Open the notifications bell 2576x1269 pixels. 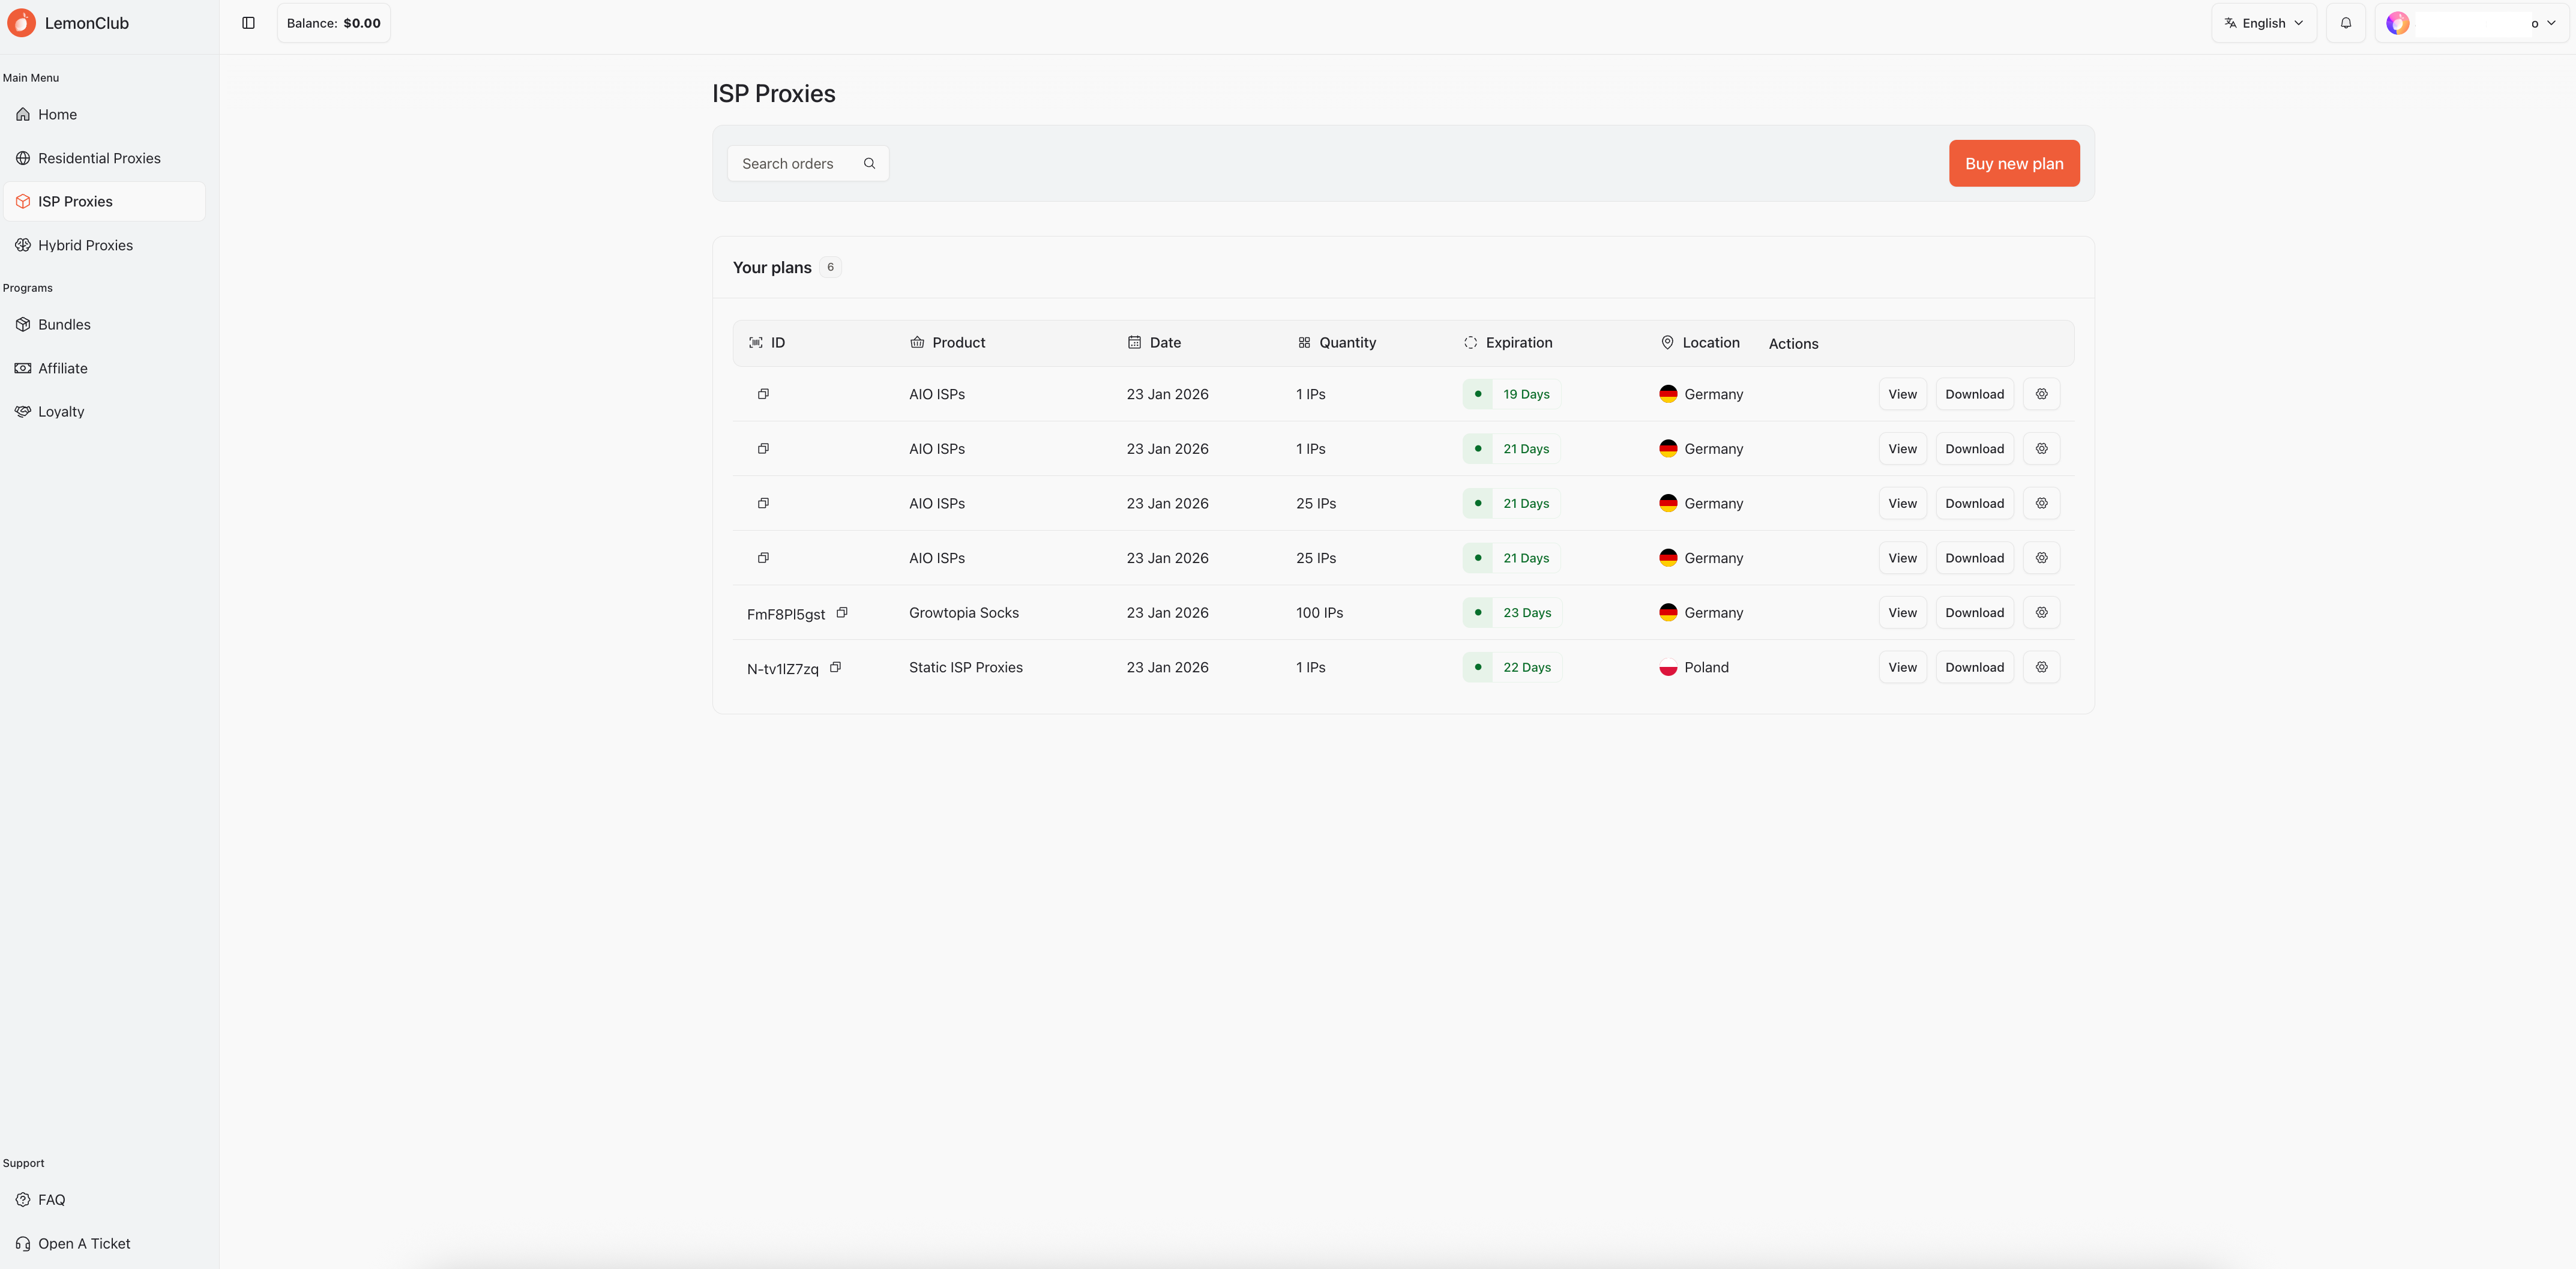(x=2346, y=23)
